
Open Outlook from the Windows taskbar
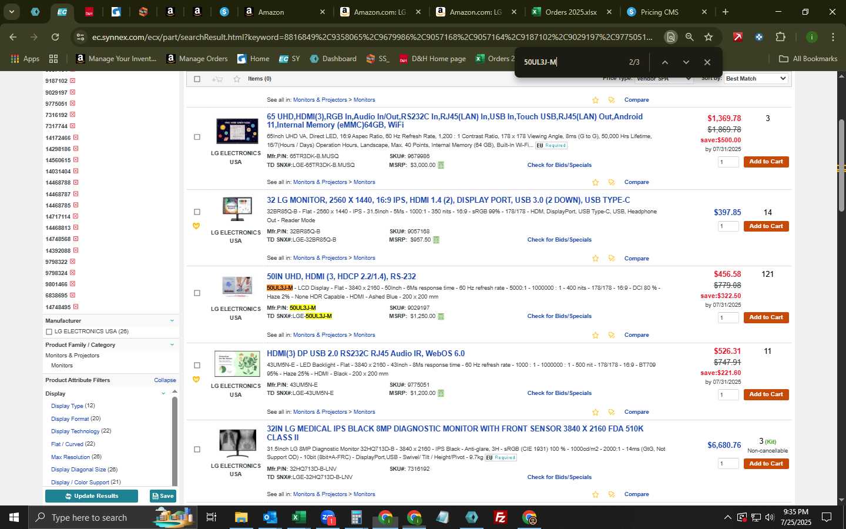click(x=270, y=517)
